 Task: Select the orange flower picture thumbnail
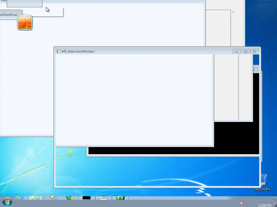point(25,23)
